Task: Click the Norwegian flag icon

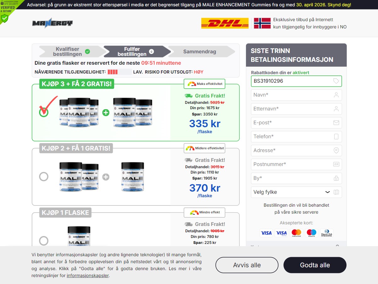Action: coord(262,23)
